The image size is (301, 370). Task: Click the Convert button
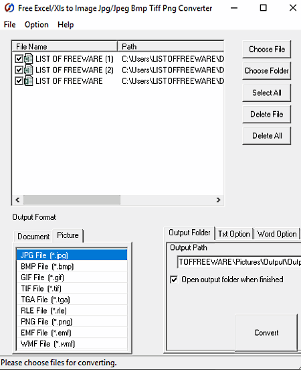pos(266,332)
